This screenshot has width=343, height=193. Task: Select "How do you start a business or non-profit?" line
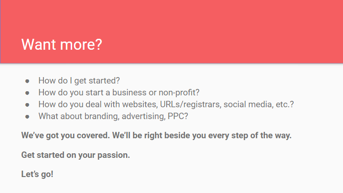tap(119, 93)
